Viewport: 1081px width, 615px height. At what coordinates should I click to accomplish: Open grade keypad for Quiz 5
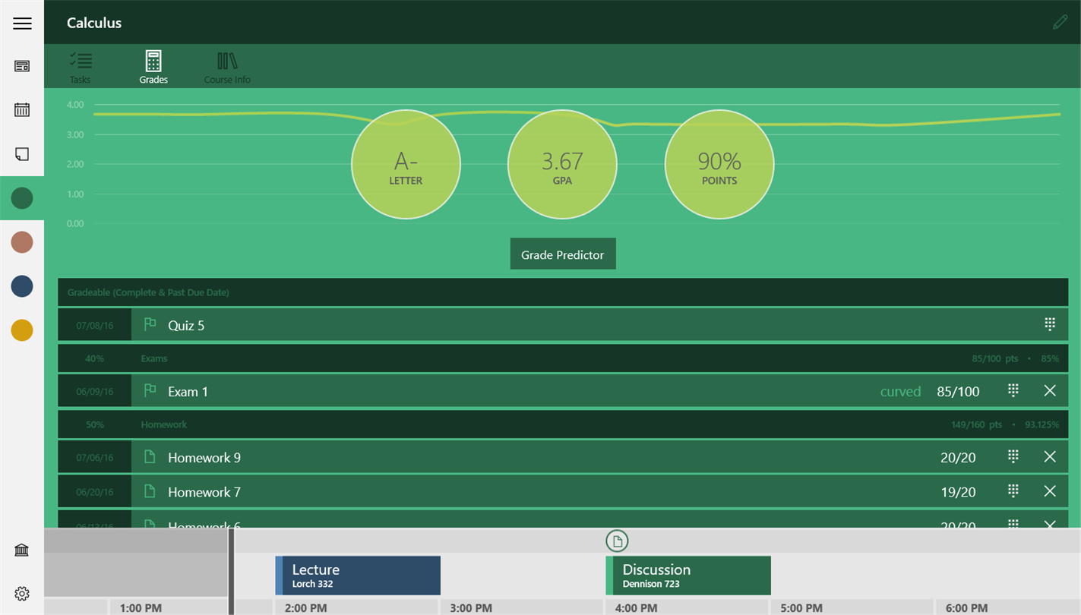pos(1050,325)
